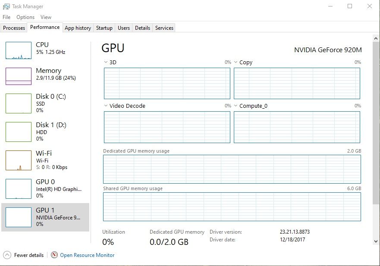Click the Fewer details button label
The width and height of the screenshot is (380, 266).
[29, 255]
